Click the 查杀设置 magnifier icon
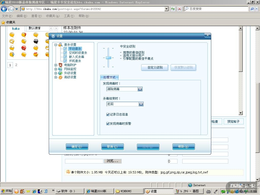The image size is (260, 195). [x=60, y=44]
